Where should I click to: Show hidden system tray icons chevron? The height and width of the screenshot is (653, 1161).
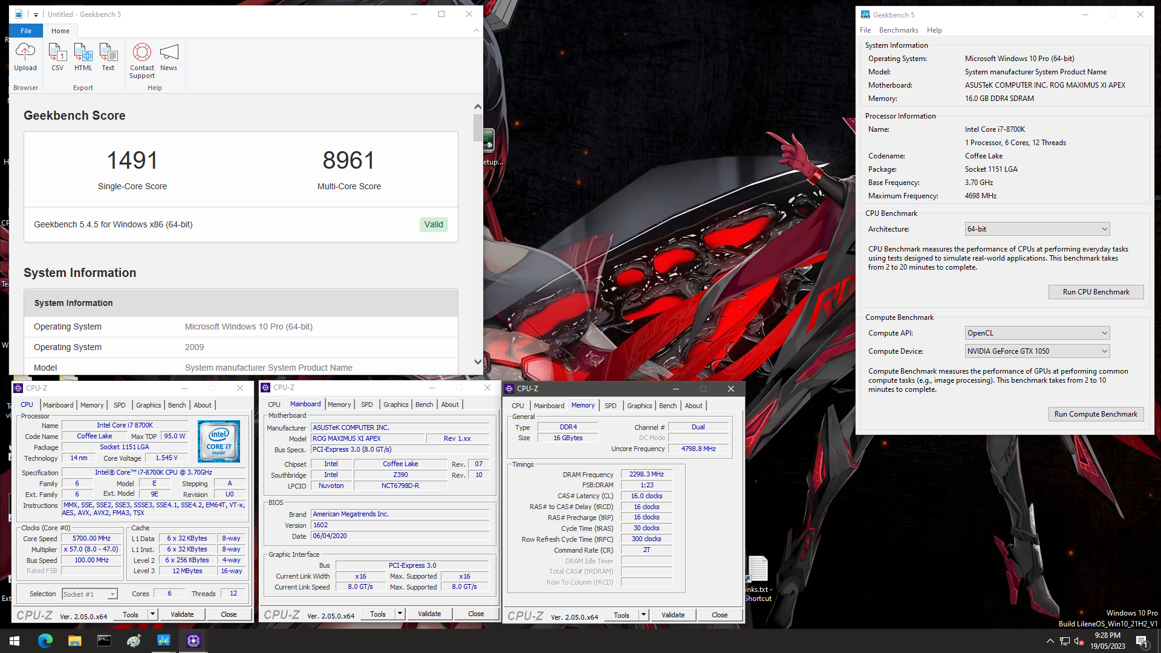coord(1050,641)
